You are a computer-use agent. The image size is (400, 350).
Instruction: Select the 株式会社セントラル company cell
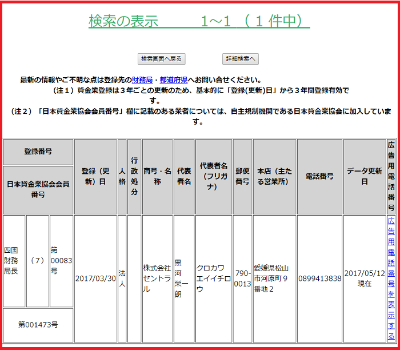[x=157, y=279]
